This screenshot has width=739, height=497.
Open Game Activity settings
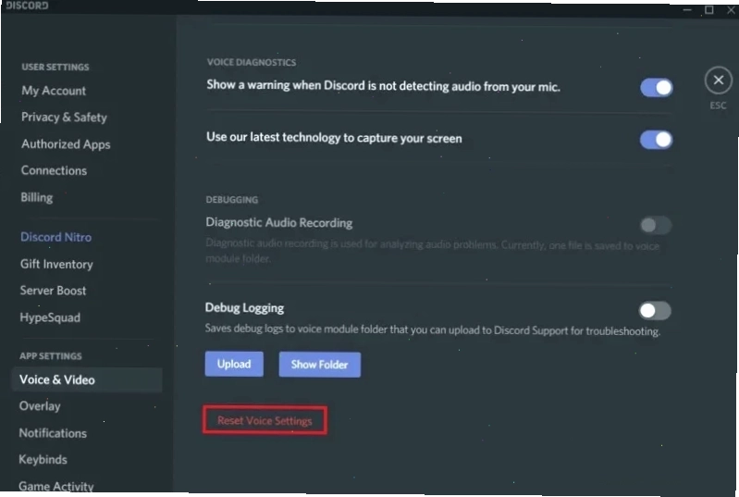click(56, 486)
